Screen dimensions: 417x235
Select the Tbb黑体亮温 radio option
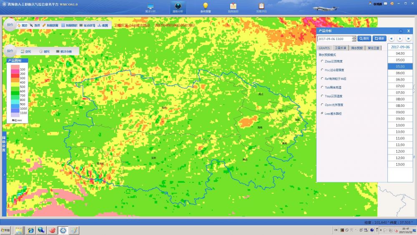[322, 87]
